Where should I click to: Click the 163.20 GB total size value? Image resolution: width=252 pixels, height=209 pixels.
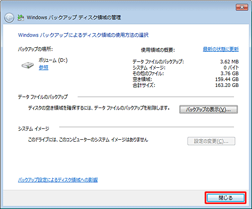(x=227, y=85)
